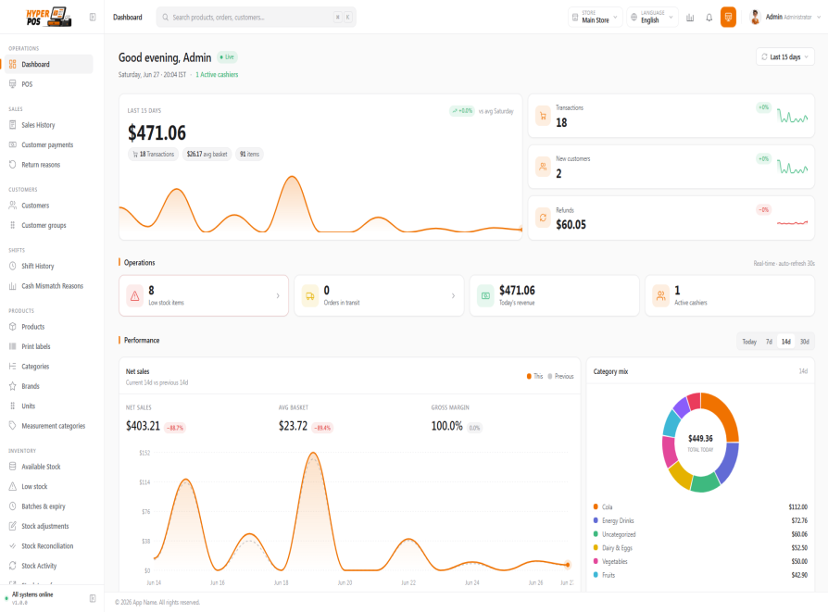The width and height of the screenshot is (828, 612).
Task: Open the orange POS terminal icon button
Action: [x=728, y=18]
